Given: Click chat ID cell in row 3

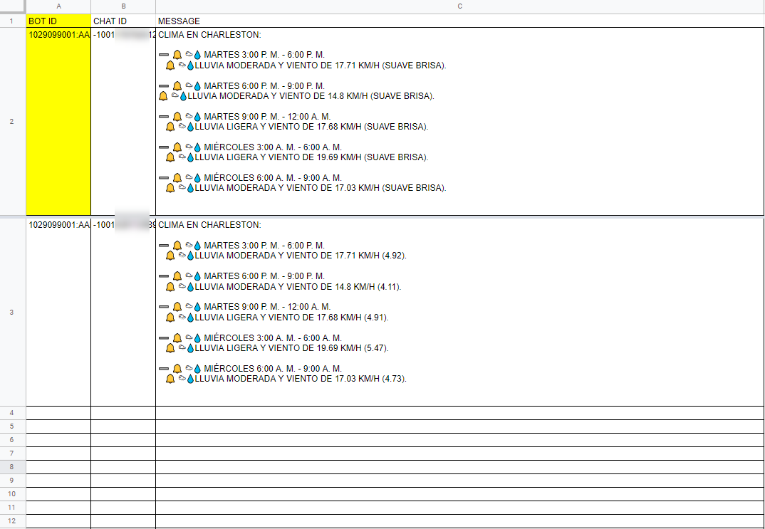Looking at the screenshot, I should (x=123, y=312).
